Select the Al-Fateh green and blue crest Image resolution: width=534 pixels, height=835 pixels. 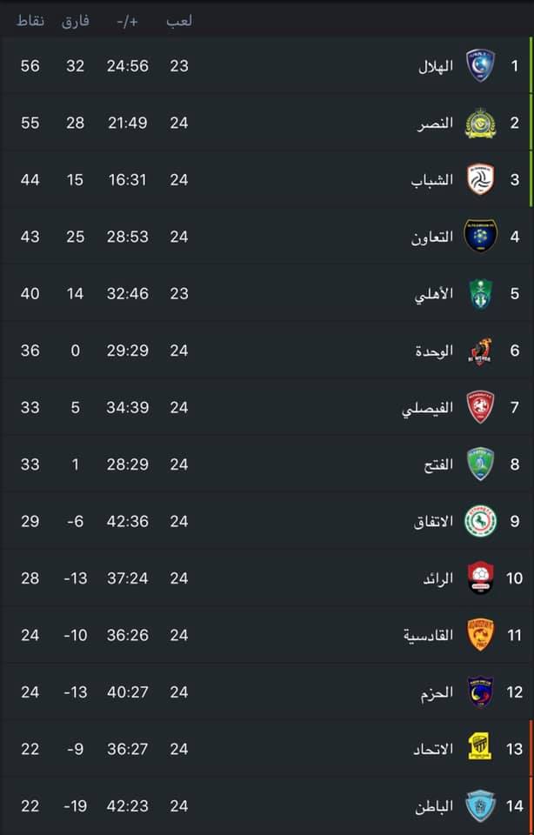[x=480, y=464]
